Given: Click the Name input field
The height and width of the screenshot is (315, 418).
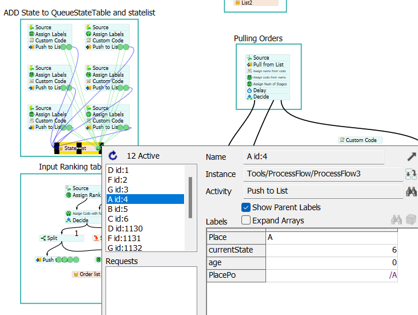Looking at the screenshot, I should pyautogui.click(x=314, y=156).
